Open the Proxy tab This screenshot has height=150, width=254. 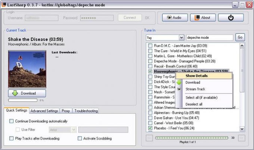66,111
